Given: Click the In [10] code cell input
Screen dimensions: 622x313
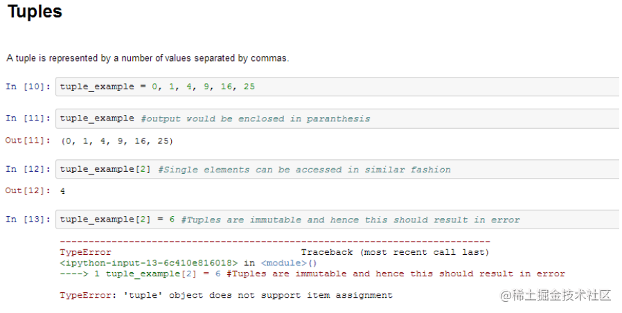Looking at the screenshot, I should click(337, 87).
